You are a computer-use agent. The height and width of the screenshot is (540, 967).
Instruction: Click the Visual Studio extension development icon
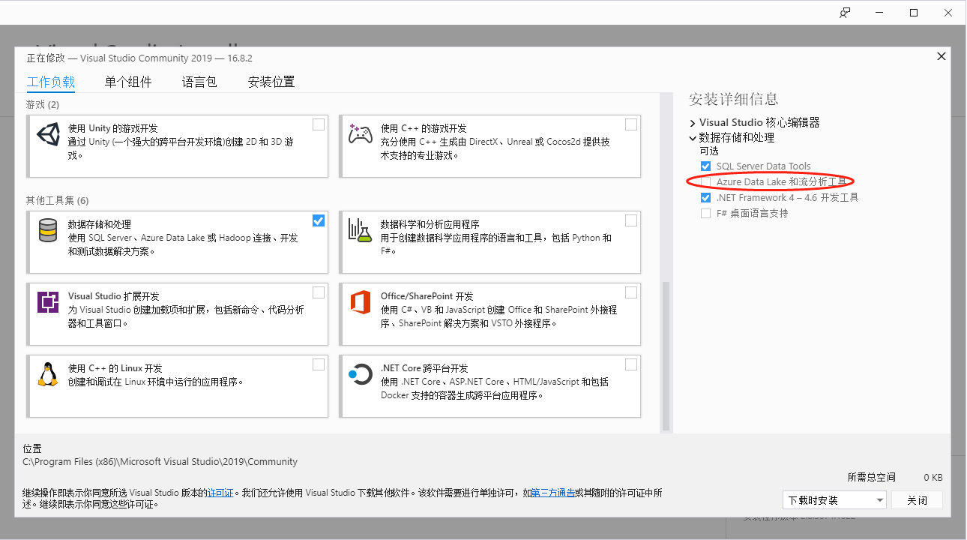tap(48, 302)
